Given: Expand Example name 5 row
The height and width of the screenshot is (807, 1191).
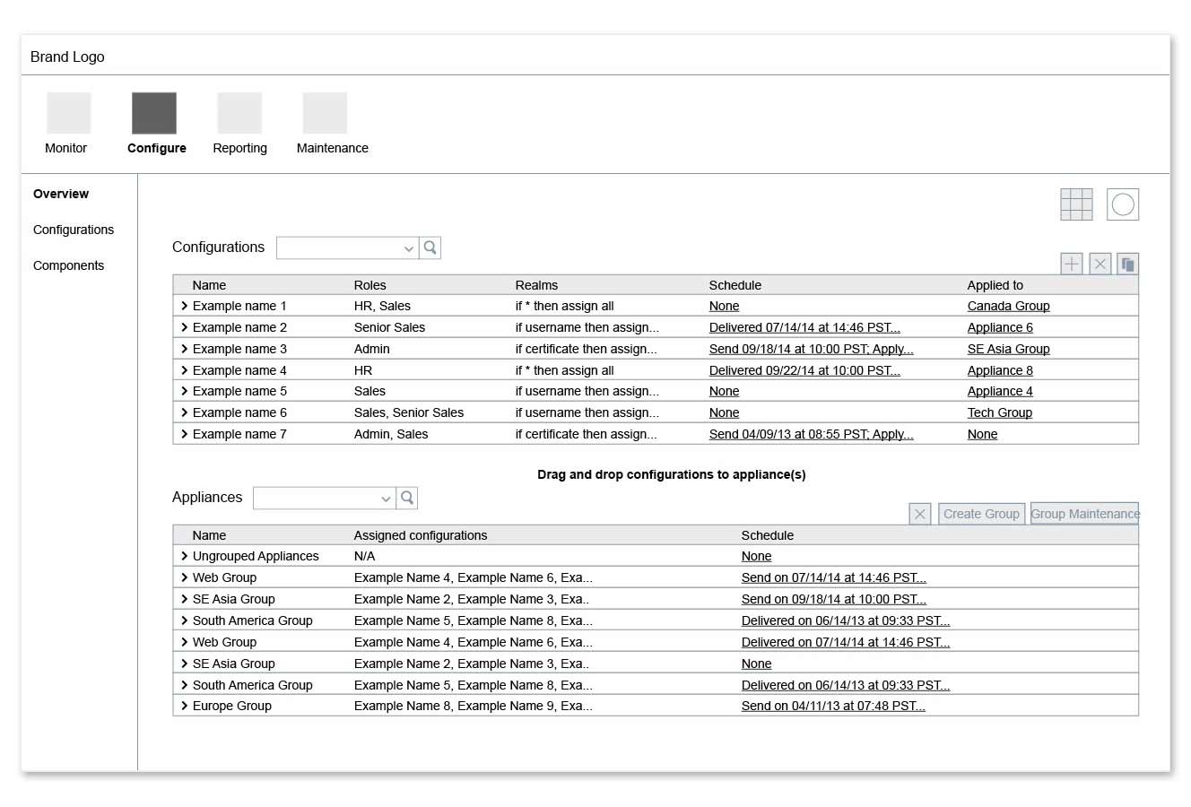Looking at the screenshot, I should pyautogui.click(x=185, y=391).
